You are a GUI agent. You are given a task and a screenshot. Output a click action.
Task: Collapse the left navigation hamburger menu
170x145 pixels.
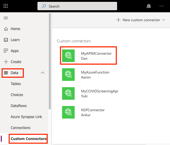(x=6, y=18)
